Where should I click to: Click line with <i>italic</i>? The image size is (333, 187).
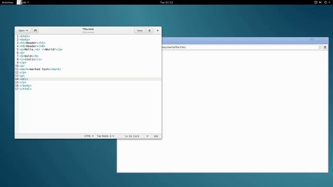click(x=31, y=59)
